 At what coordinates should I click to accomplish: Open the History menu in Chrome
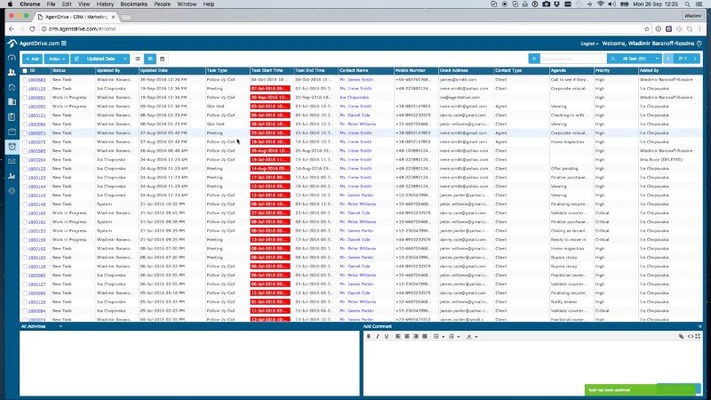[105, 4]
